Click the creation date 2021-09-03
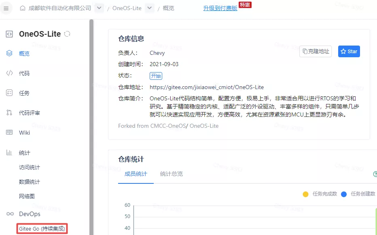Image resolution: width=377 pixels, height=235 pixels. 164,64
